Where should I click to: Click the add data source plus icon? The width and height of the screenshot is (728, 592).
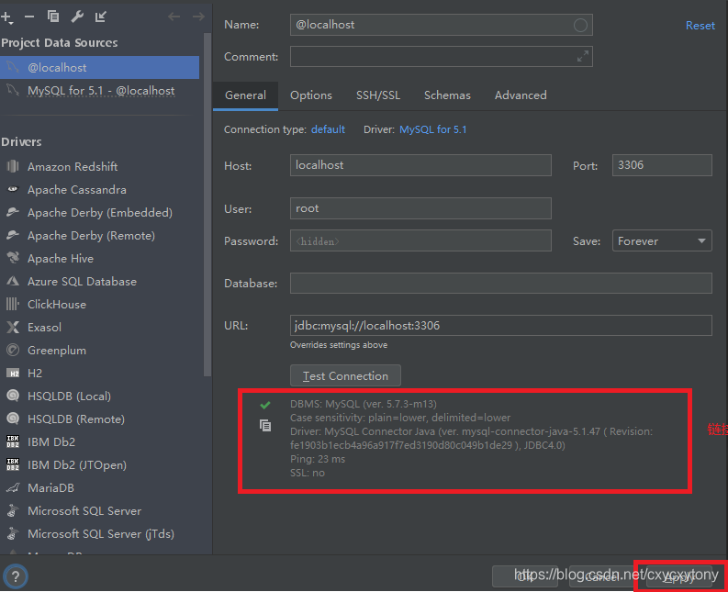[x=6, y=17]
